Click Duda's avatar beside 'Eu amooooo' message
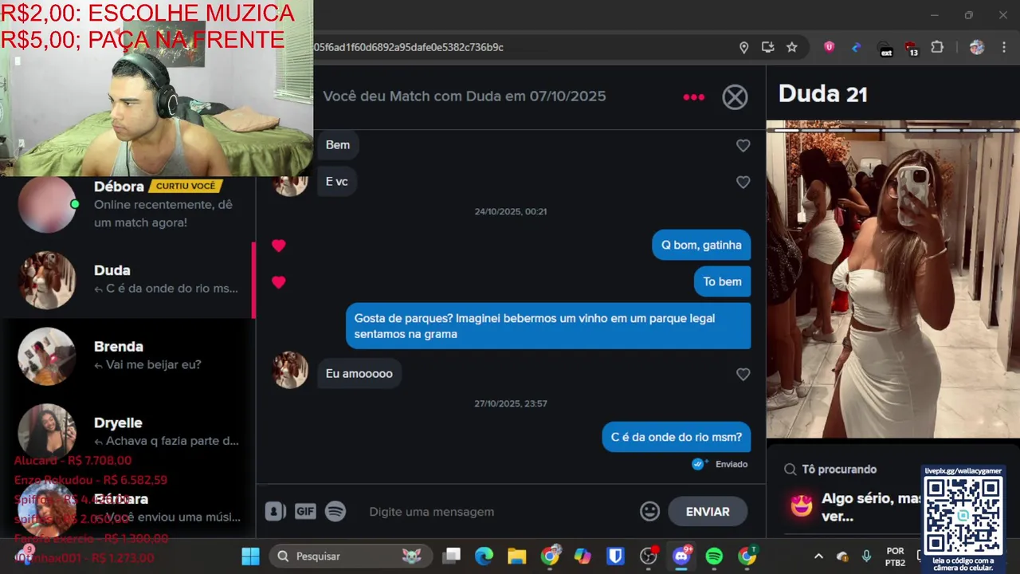Viewport: 1020px width, 574px height. click(290, 370)
